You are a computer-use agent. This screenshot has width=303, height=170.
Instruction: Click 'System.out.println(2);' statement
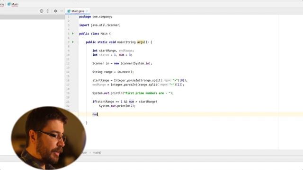pyautogui.click(x=117, y=106)
